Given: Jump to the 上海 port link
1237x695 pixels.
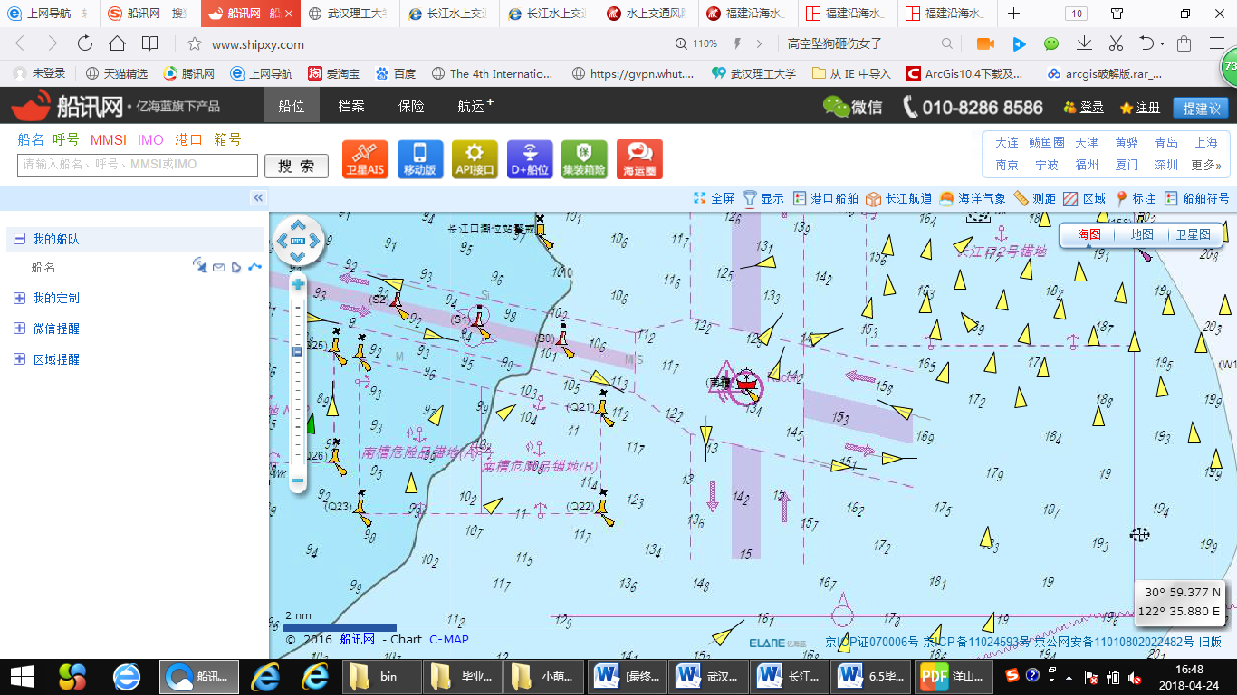Looking at the screenshot, I should 1206,142.
